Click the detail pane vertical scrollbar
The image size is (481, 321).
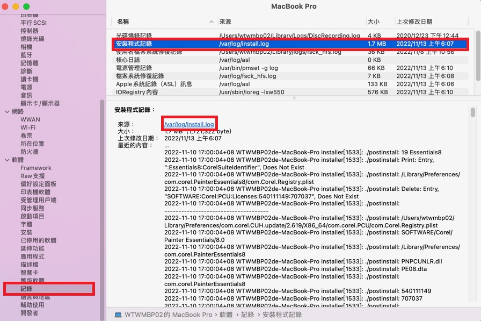473,112
